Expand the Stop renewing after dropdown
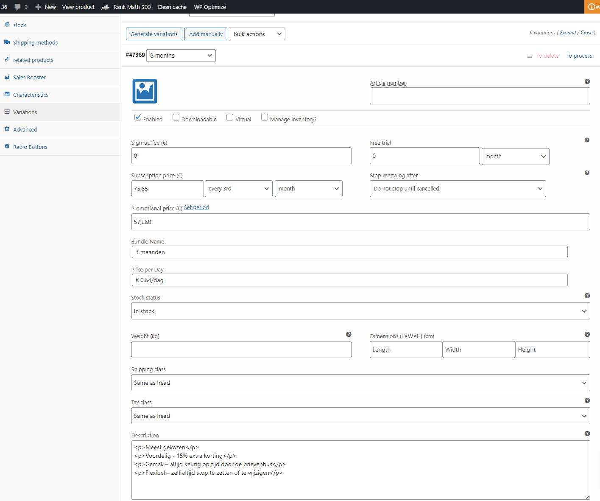The height and width of the screenshot is (501, 600). coord(458,189)
